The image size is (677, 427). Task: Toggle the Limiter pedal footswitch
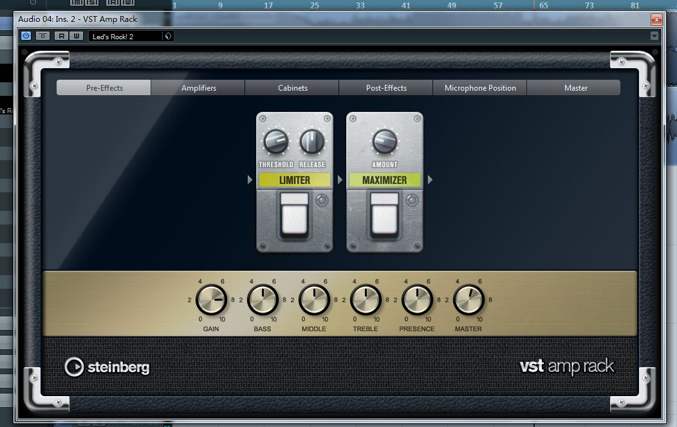click(x=295, y=214)
